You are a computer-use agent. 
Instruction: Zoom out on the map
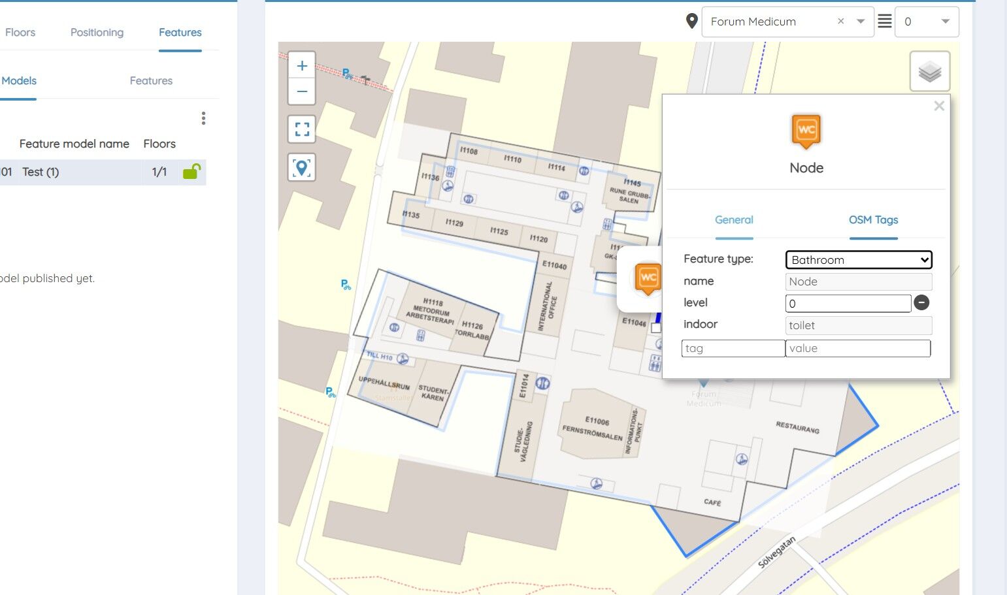(x=302, y=91)
